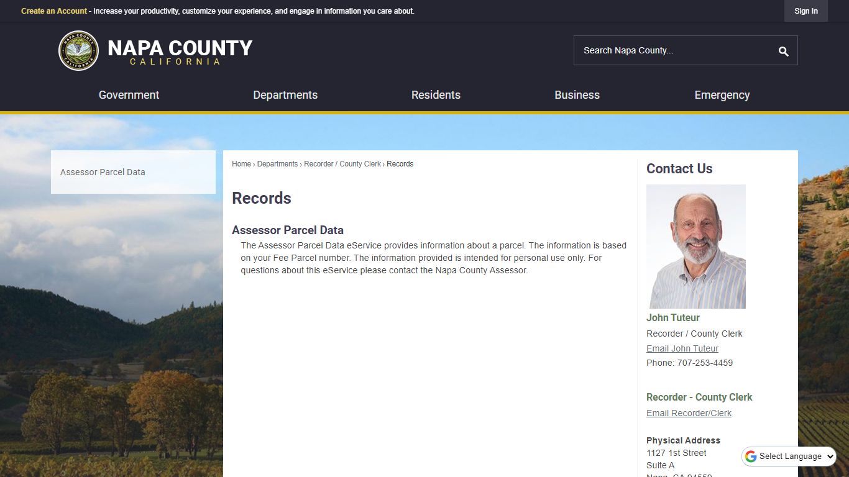This screenshot has width=849, height=477.
Task: Click the Create an Account link
Action: pos(54,11)
